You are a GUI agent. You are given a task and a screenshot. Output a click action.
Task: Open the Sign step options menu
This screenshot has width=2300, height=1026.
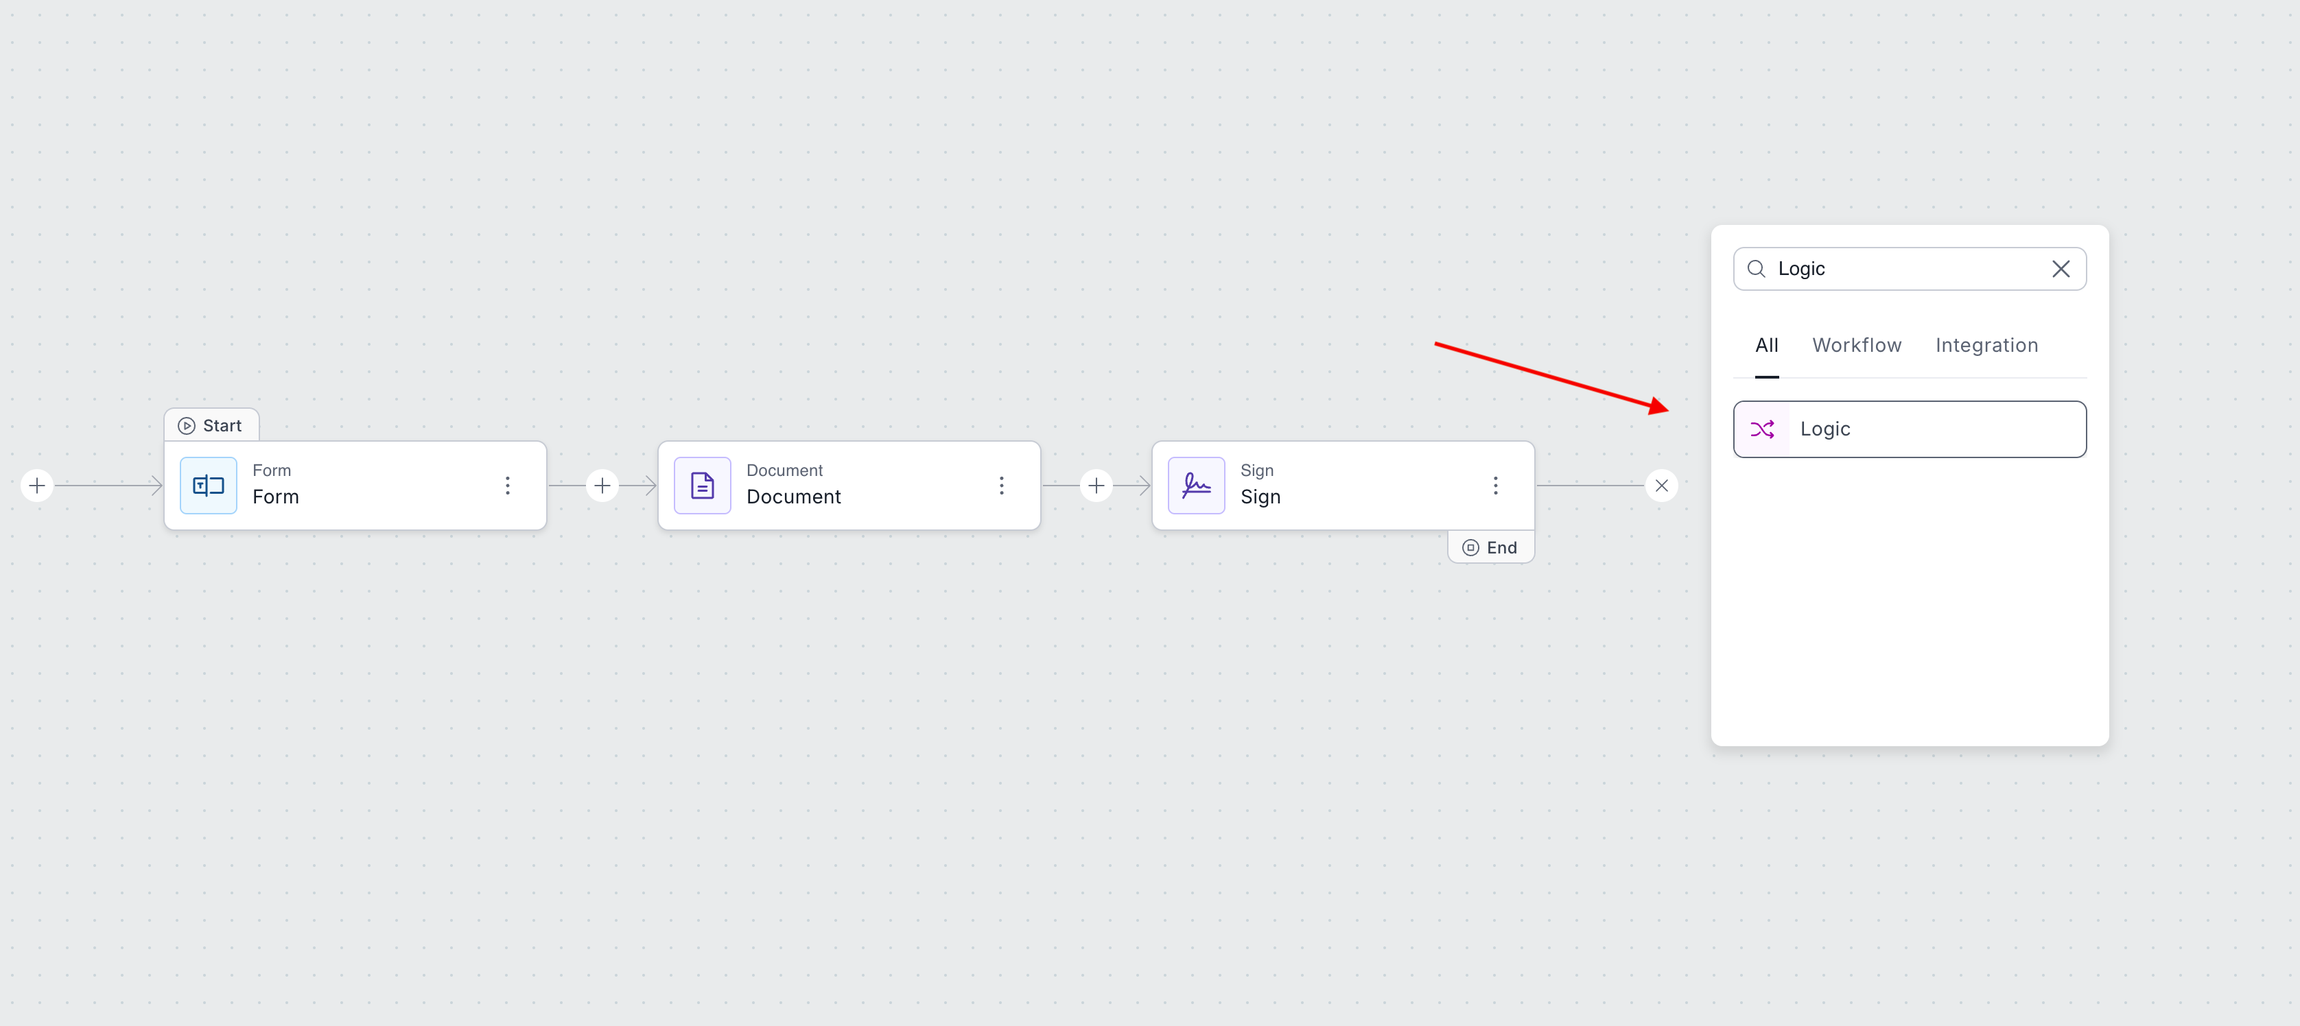[x=1496, y=486]
